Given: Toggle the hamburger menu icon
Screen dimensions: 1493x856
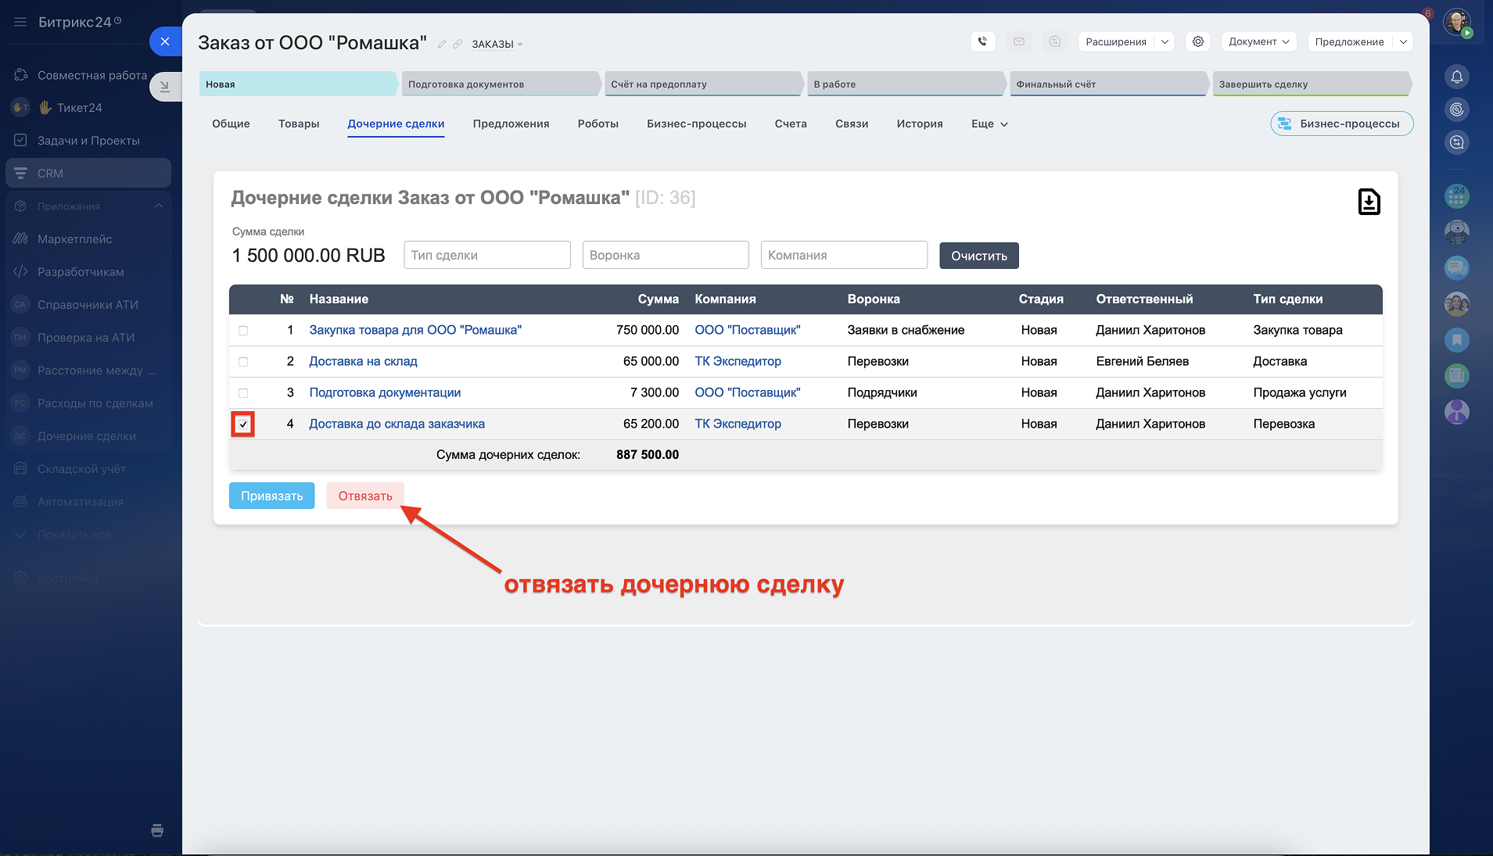Looking at the screenshot, I should click(20, 22).
